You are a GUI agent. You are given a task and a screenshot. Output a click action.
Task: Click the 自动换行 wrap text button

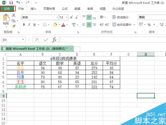coord(121,17)
